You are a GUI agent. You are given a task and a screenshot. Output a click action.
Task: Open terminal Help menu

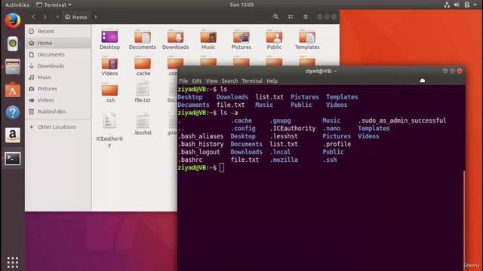coord(272,81)
